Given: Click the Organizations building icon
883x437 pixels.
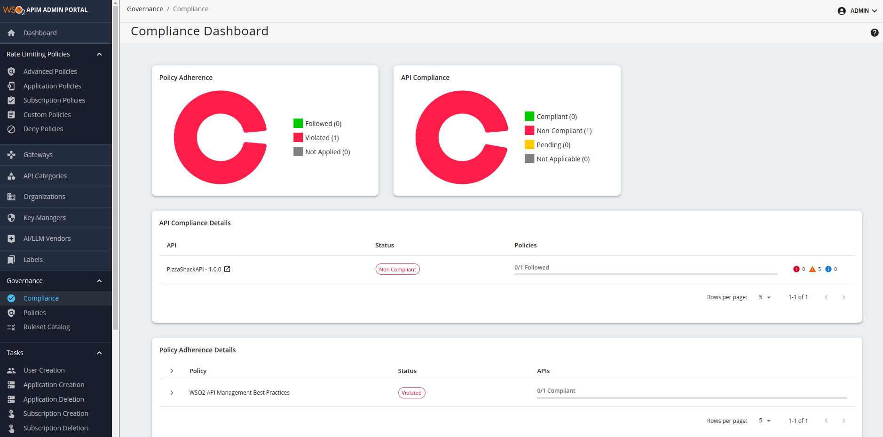Looking at the screenshot, I should click(11, 197).
